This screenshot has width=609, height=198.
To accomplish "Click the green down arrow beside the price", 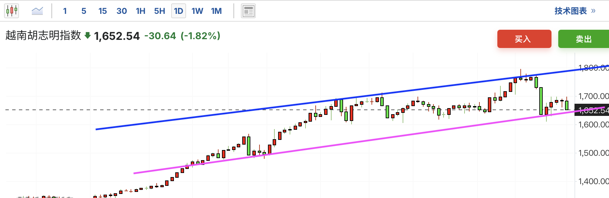I will click(x=88, y=35).
